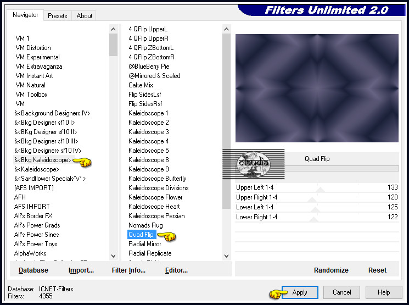Select &<Bkg Designers sf10 IV> category
The image size is (409, 305).
[48, 151]
